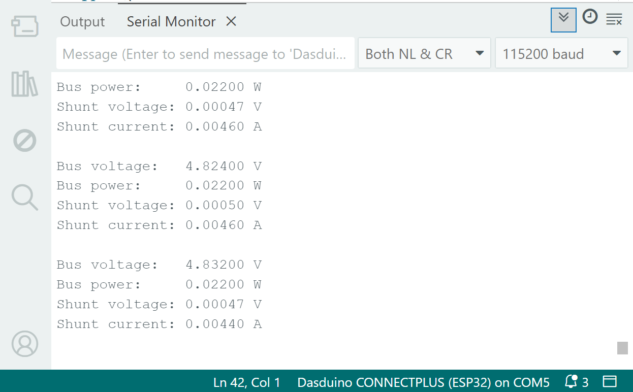The height and width of the screenshot is (392, 633).
Task: Click the vertical scrollbar thumb in output
Action: (x=622, y=348)
